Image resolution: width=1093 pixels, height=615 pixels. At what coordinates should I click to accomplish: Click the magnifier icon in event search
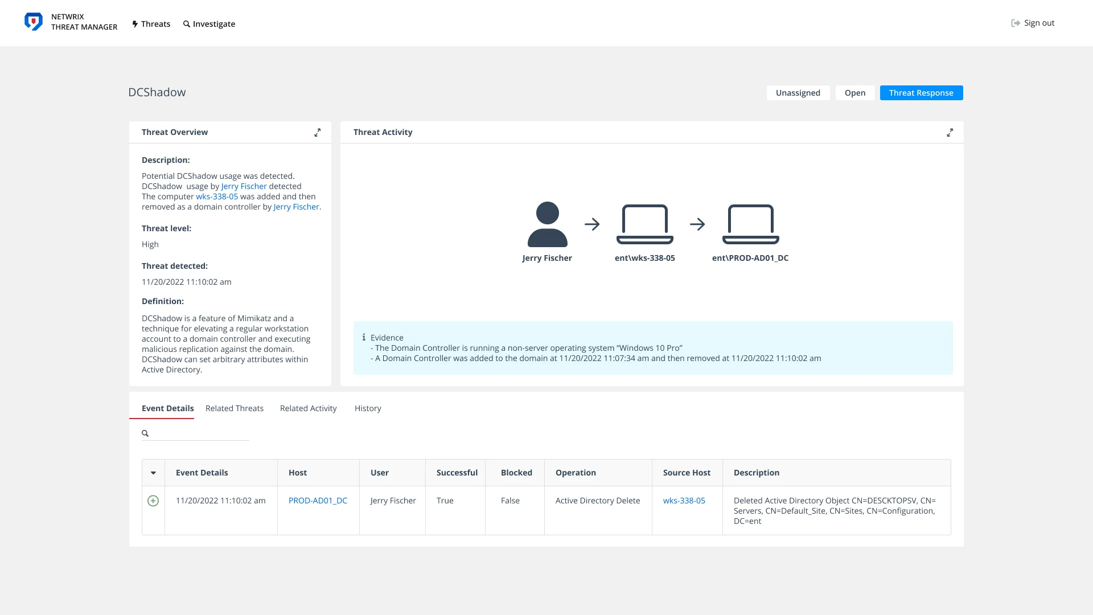tap(145, 433)
